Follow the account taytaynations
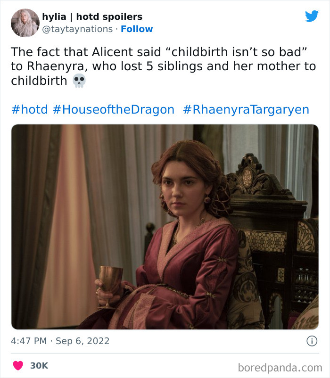The height and width of the screenshot is (378, 330). click(x=137, y=29)
